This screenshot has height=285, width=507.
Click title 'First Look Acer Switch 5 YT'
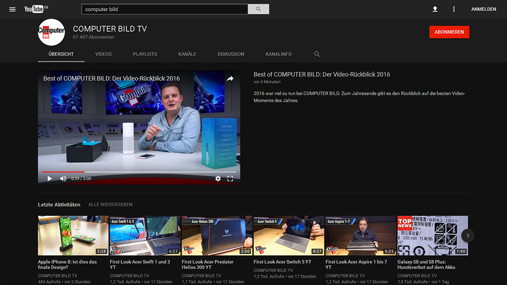point(282,262)
